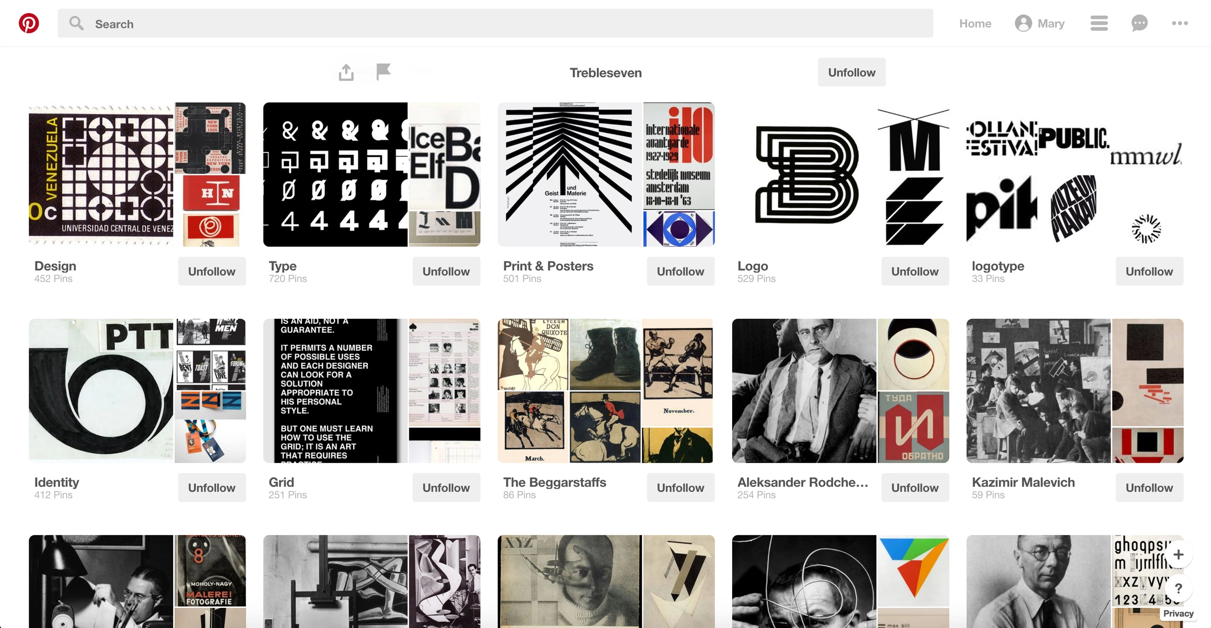This screenshot has height=628, width=1211.
Task: Unfollow the Kazimir Malevich board
Action: [x=1149, y=488]
